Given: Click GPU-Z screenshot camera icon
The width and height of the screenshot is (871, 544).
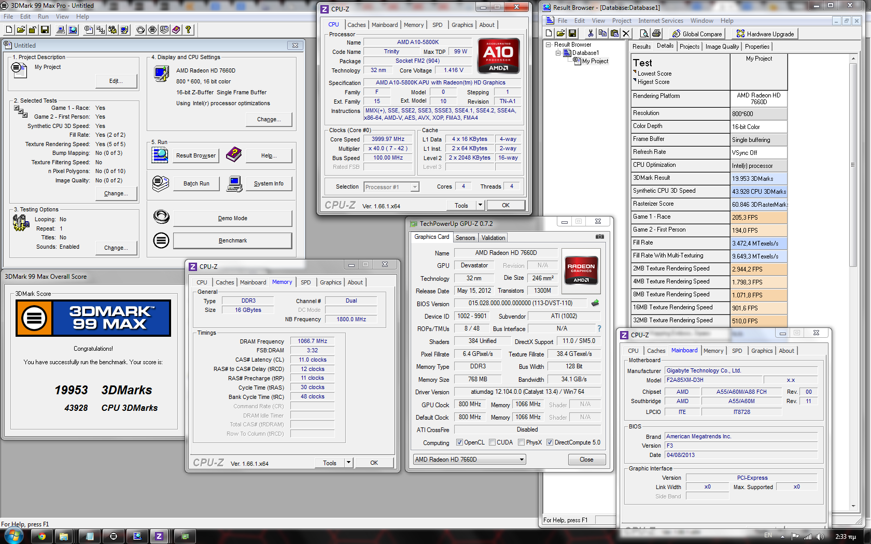Looking at the screenshot, I should tap(600, 236).
